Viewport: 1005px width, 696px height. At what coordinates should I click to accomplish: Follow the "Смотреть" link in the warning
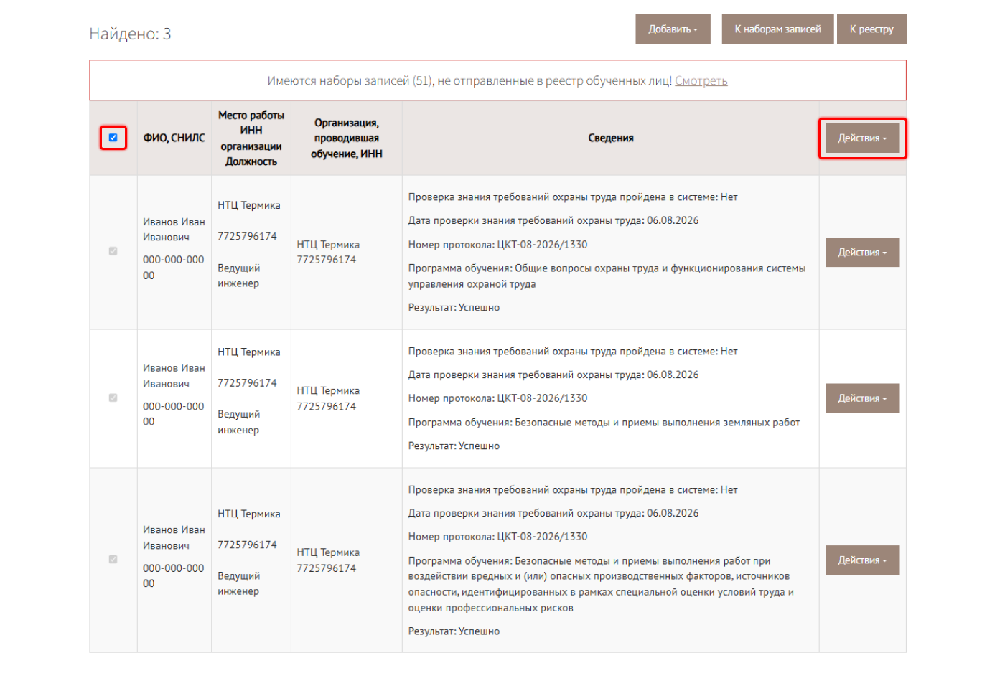(701, 81)
